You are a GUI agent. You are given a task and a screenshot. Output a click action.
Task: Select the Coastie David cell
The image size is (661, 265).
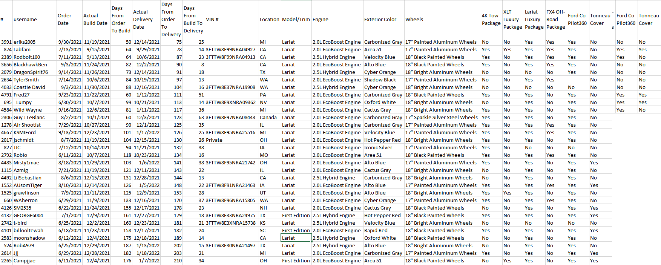pos(34,87)
